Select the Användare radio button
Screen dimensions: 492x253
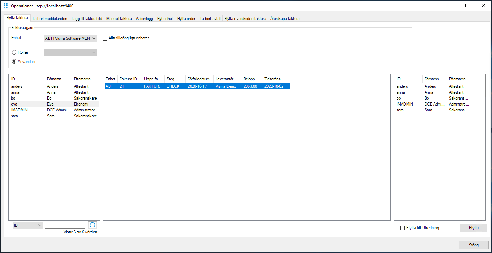click(x=14, y=61)
